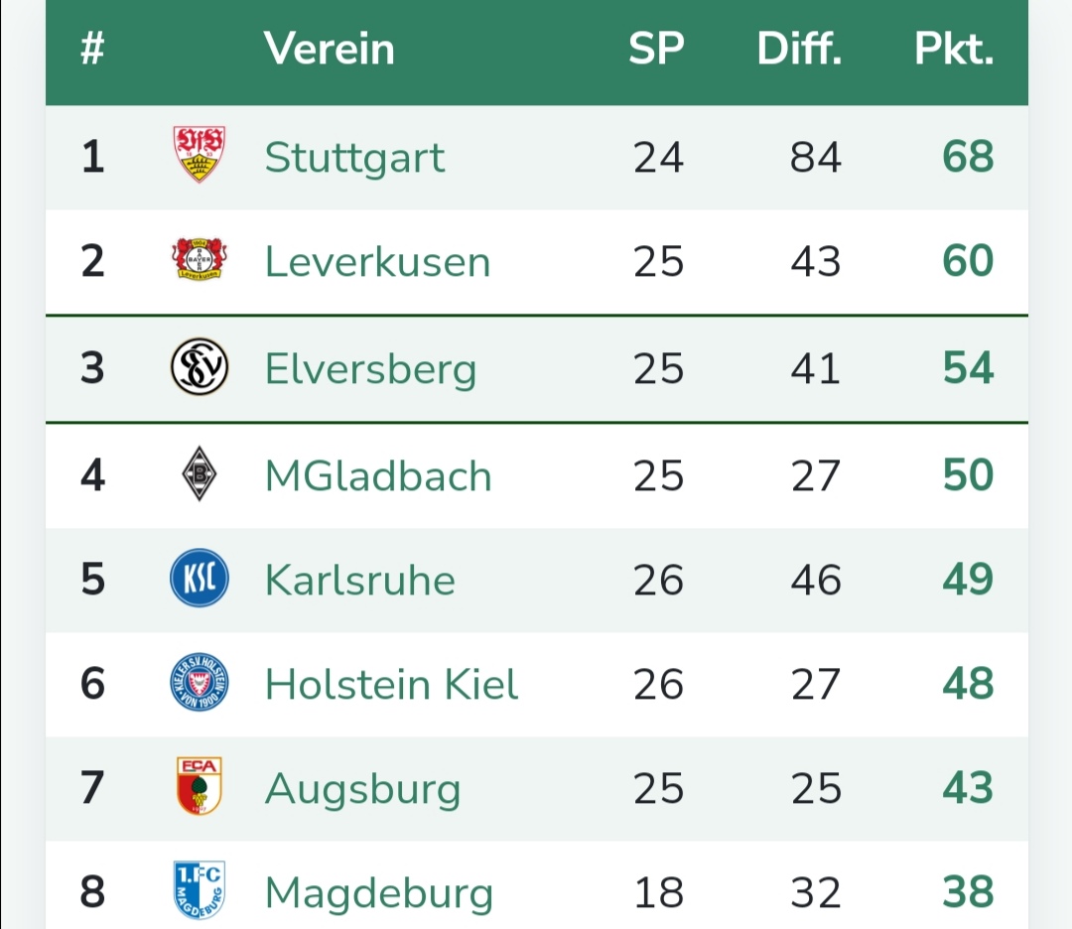The width and height of the screenshot is (1072, 929).
Task: Sort table by Pkt. column header
Action: pos(954,50)
